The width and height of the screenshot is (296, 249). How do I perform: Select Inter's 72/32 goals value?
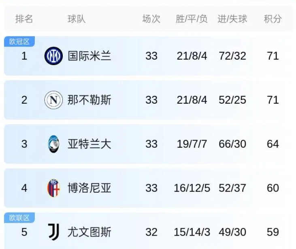(232, 56)
